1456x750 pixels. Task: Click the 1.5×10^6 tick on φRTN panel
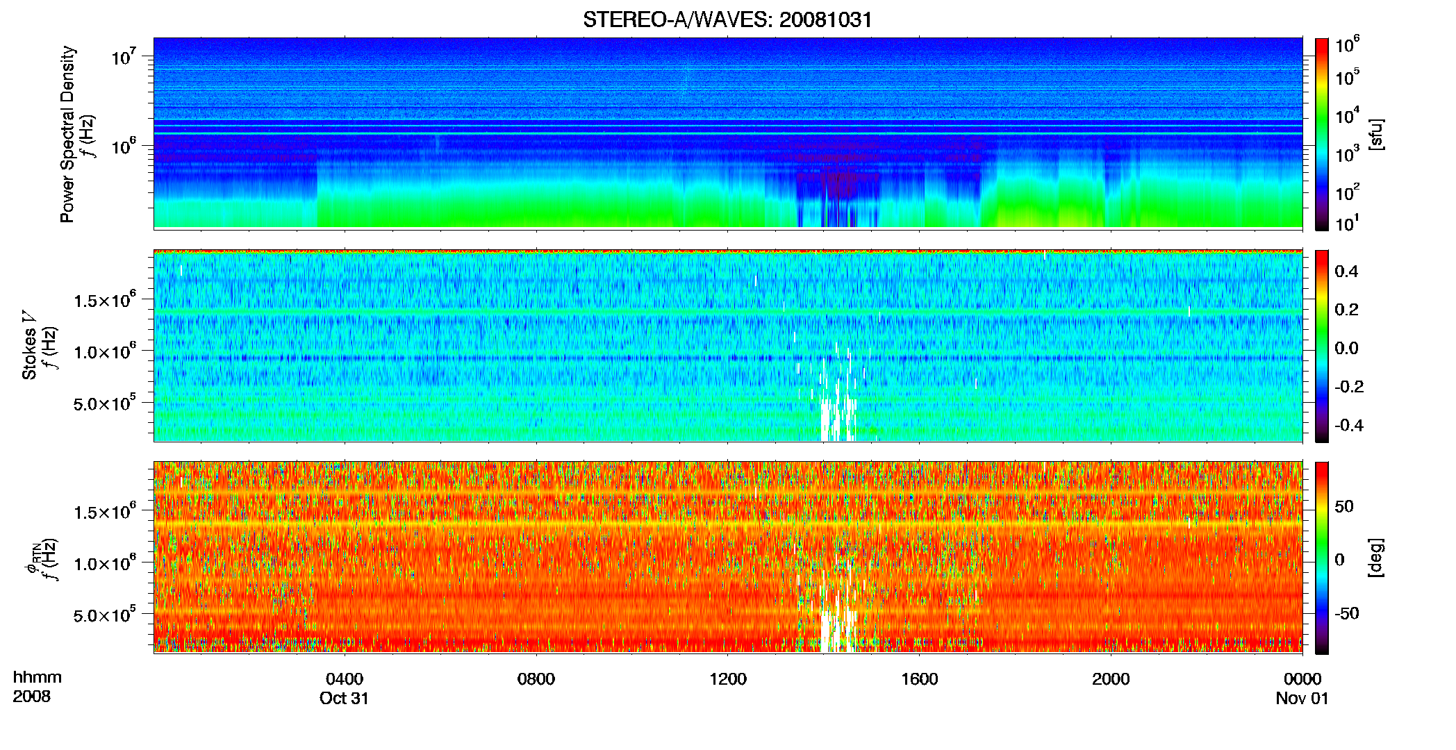tap(105, 512)
